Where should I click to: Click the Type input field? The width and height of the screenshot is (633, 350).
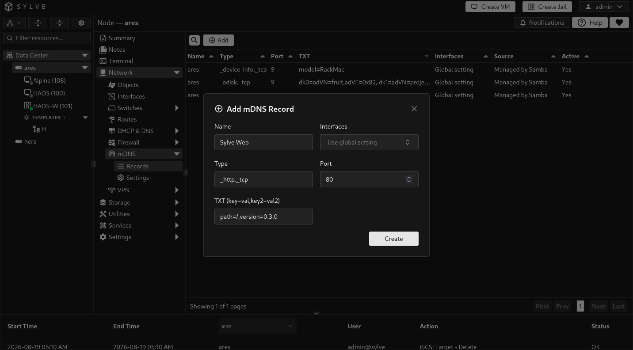click(263, 179)
